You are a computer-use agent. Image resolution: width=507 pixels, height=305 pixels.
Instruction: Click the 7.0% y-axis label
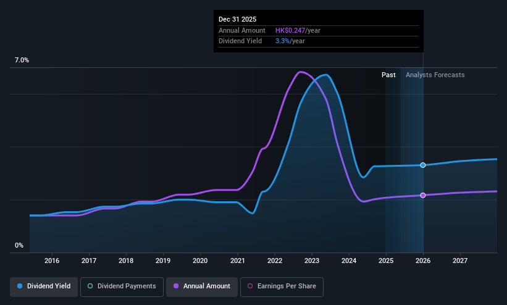pyautogui.click(x=22, y=60)
